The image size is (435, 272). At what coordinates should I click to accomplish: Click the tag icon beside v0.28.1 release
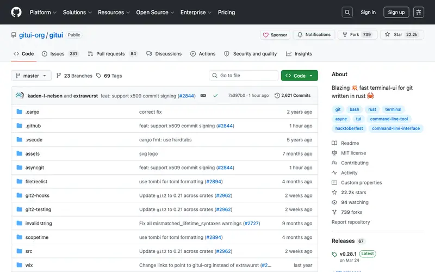pyautogui.click(x=334, y=254)
